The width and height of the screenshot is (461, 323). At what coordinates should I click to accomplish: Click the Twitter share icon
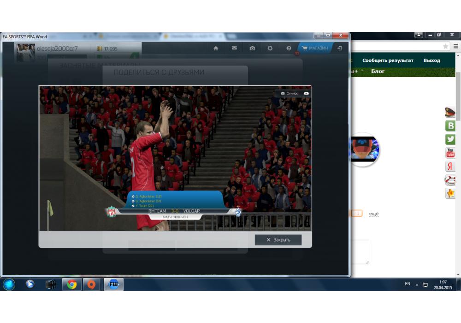[x=450, y=139]
